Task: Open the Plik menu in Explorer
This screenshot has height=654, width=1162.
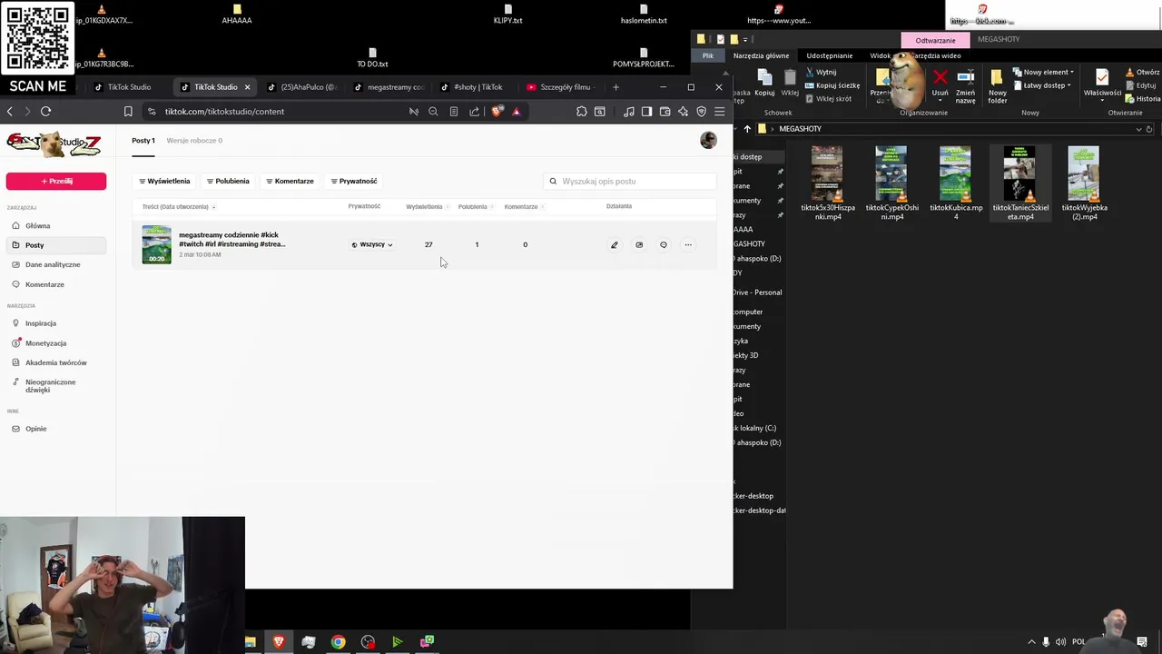Action: [x=708, y=55]
